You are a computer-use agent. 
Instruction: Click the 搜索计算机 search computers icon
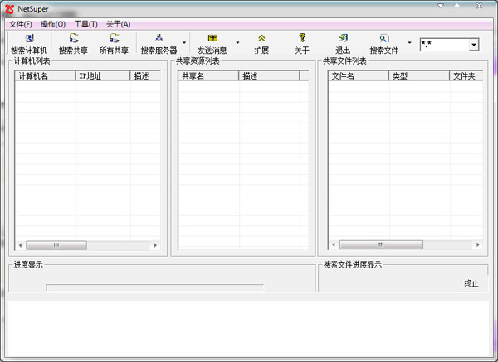29,39
